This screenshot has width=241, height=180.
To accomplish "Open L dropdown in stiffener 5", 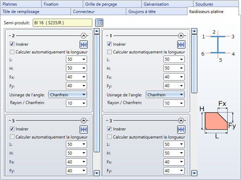I will (76, 144).
